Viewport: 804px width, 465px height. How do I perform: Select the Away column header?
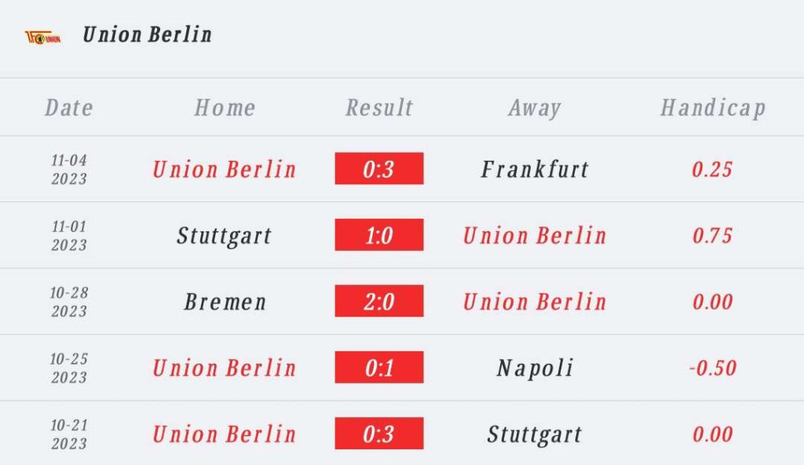click(535, 108)
